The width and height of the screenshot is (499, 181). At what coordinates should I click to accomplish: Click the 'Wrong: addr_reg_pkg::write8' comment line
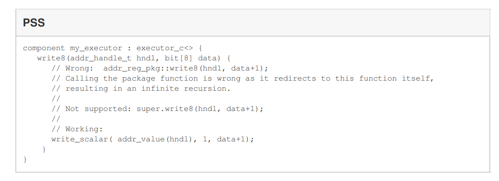pyautogui.click(x=160, y=69)
